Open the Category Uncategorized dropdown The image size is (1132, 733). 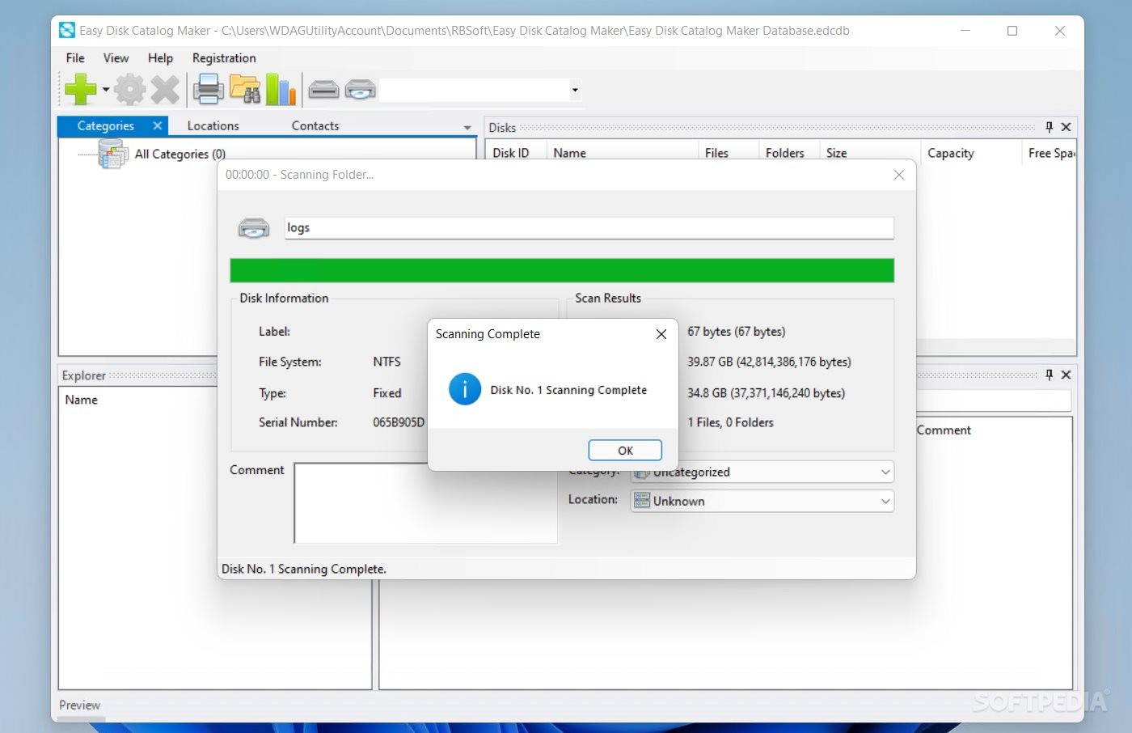pyautogui.click(x=762, y=472)
